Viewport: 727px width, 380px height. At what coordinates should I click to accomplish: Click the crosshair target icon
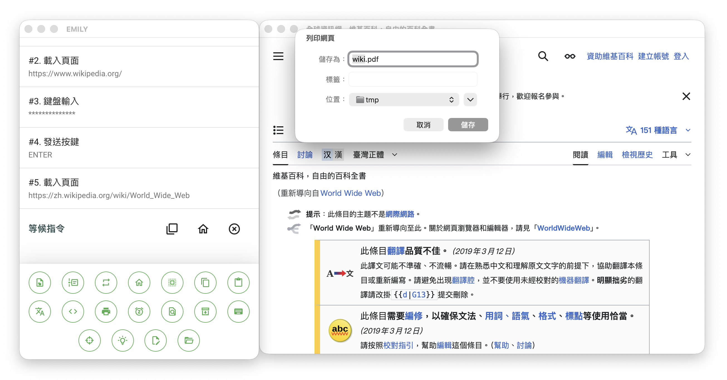[x=89, y=340]
